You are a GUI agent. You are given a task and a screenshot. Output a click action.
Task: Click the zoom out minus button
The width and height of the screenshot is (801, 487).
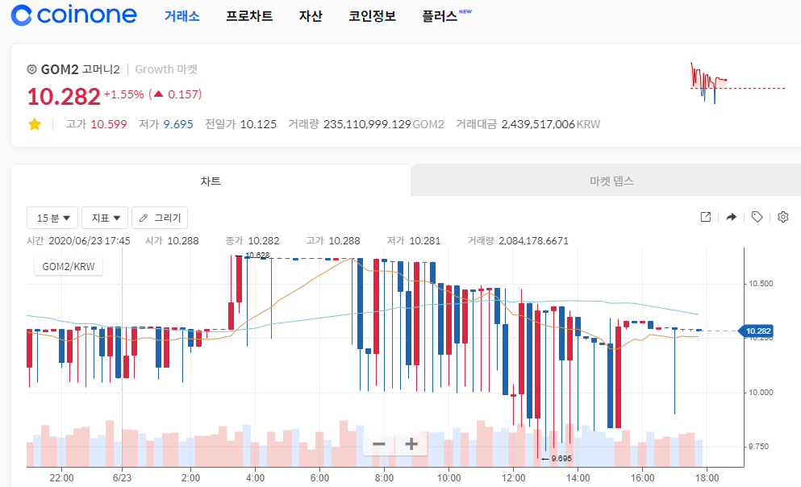[378, 444]
